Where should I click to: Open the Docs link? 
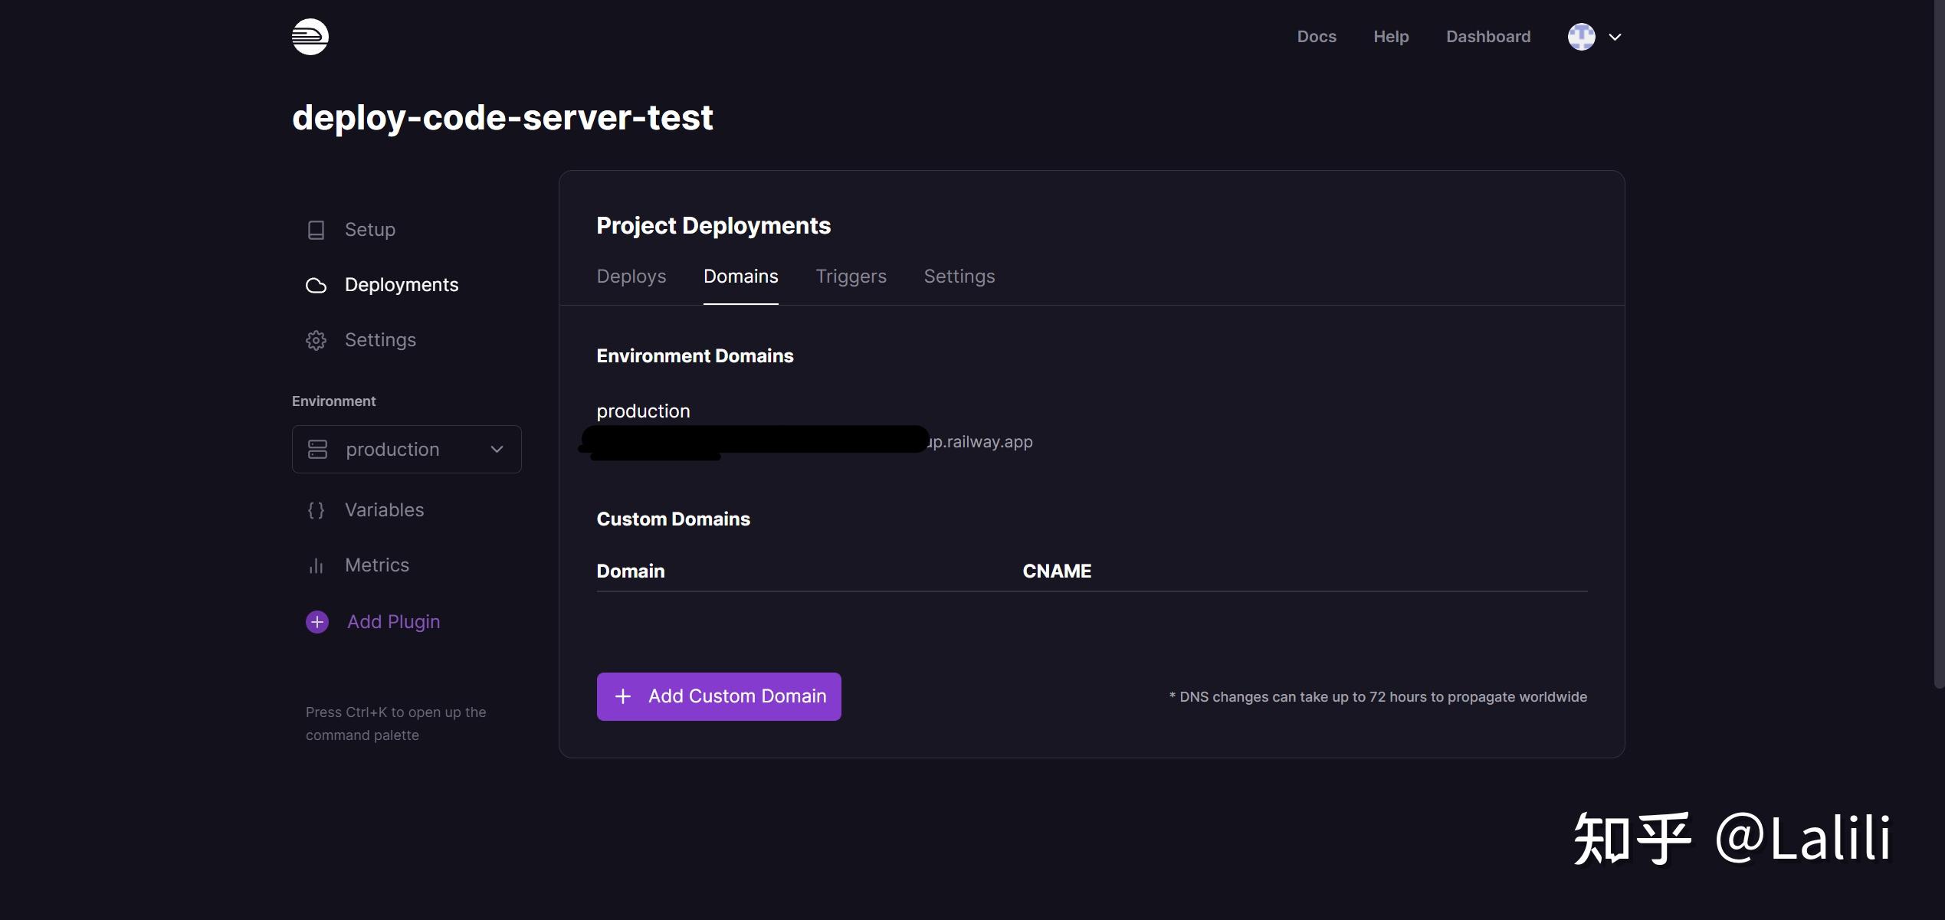tap(1316, 37)
